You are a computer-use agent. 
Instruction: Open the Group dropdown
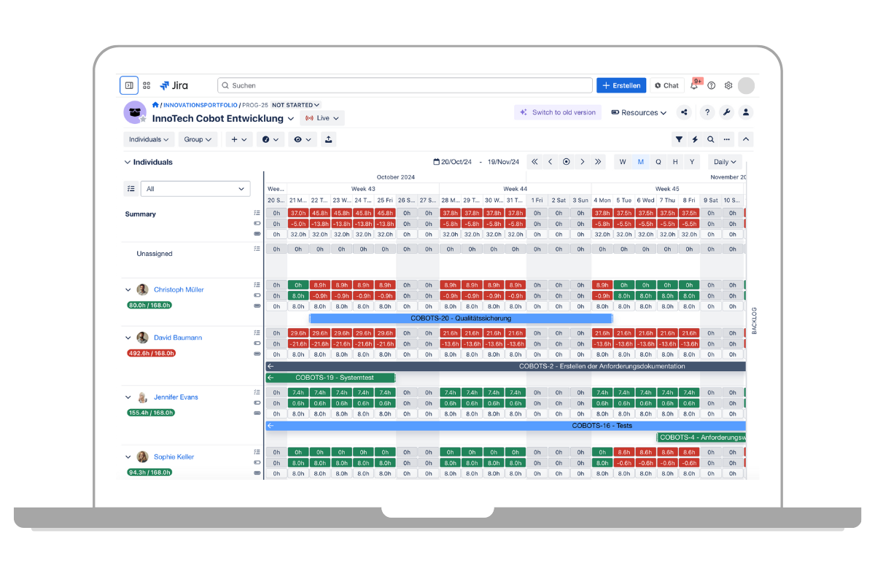(x=198, y=139)
